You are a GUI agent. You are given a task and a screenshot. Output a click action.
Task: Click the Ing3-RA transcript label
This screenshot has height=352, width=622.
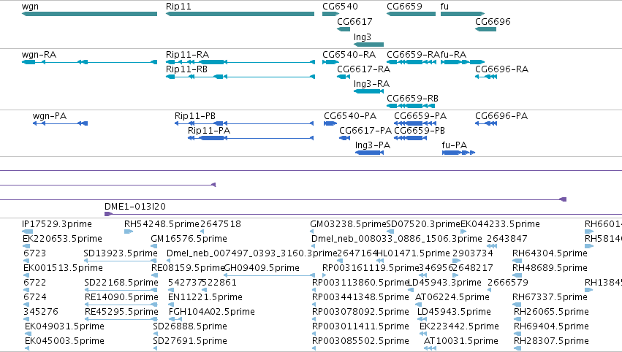click(372, 84)
